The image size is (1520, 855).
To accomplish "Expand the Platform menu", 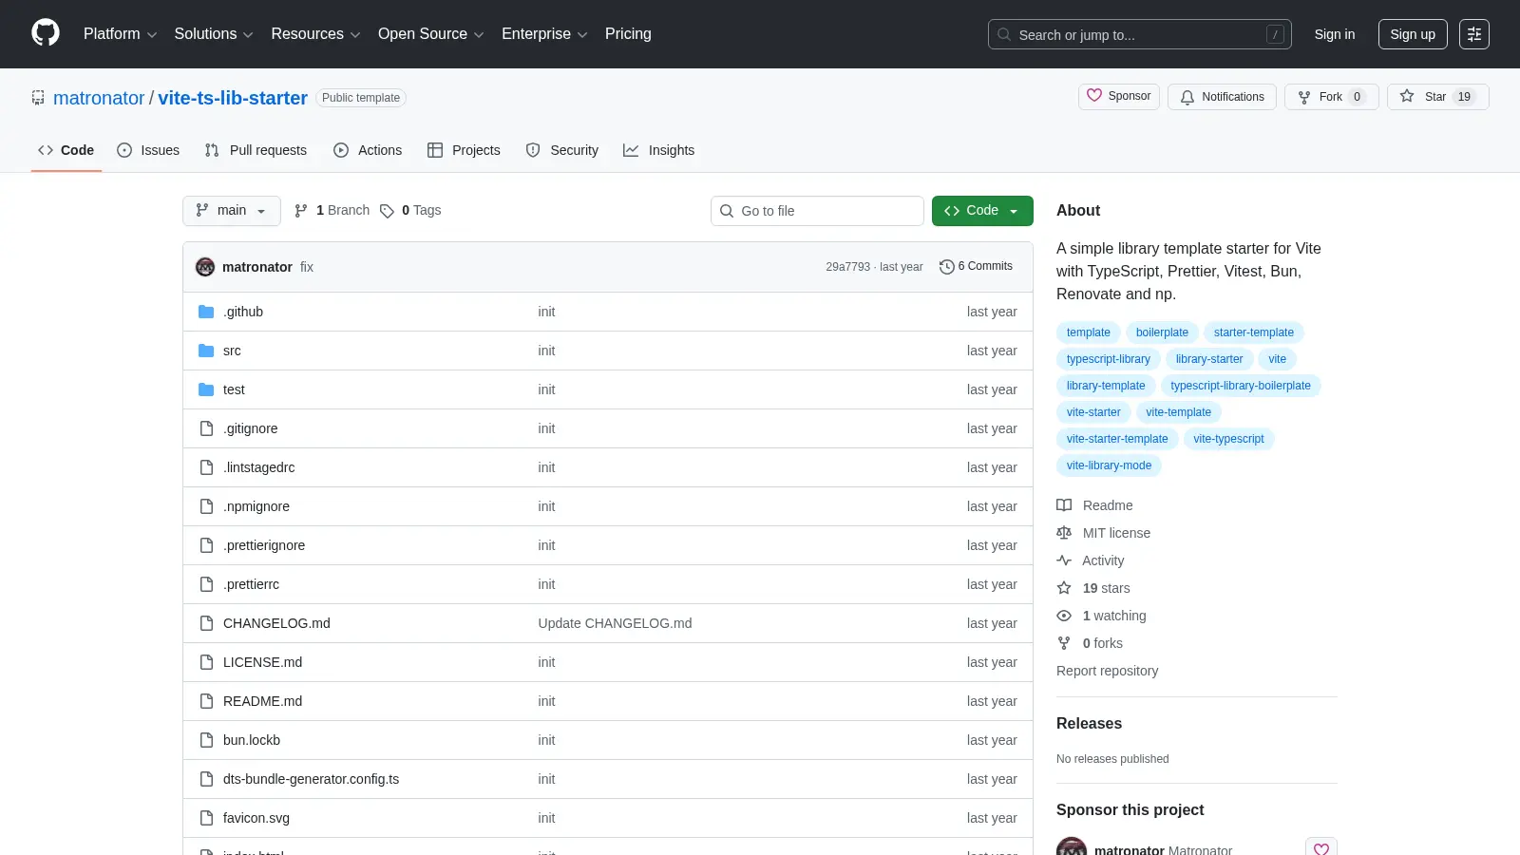I will coord(120,34).
